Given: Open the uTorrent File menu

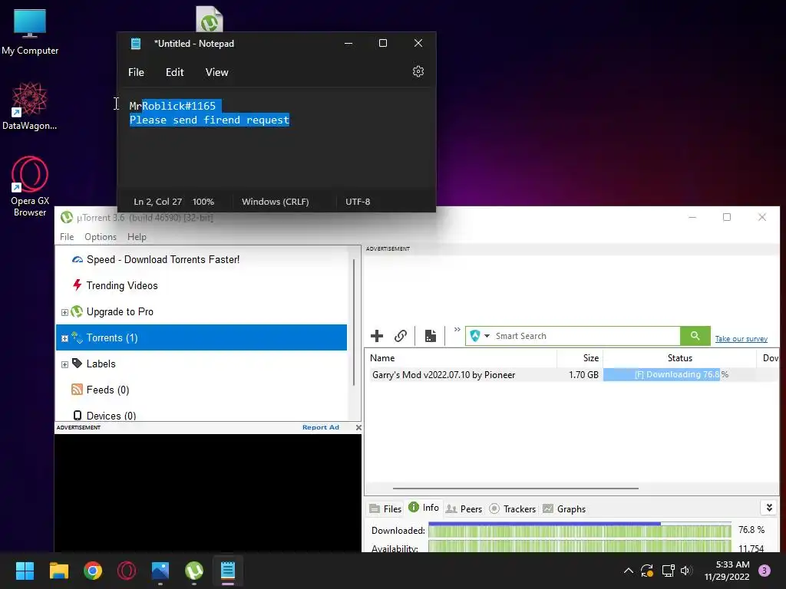Looking at the screenshot, I should 67,237.
